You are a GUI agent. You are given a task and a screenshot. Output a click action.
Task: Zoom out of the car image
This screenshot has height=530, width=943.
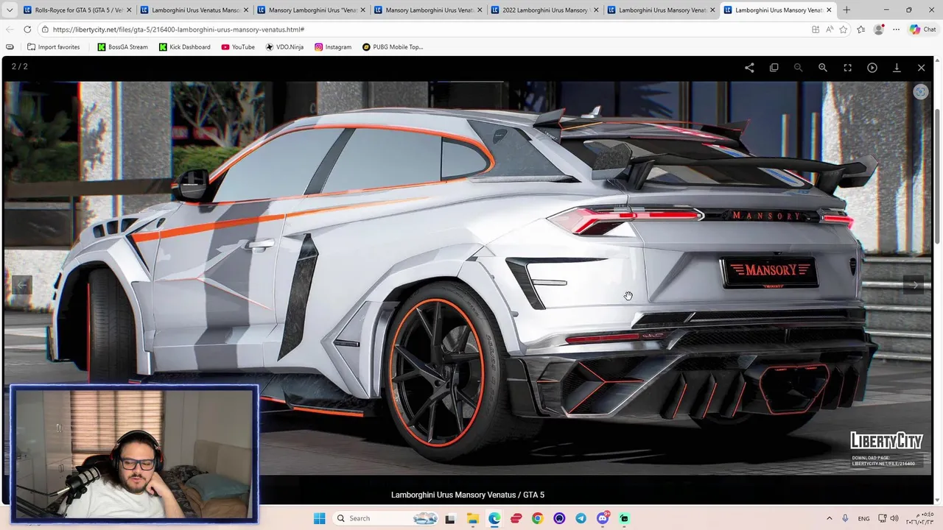pos(798,67)
